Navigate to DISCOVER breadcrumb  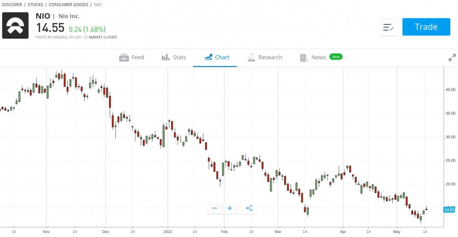[12, 5]
